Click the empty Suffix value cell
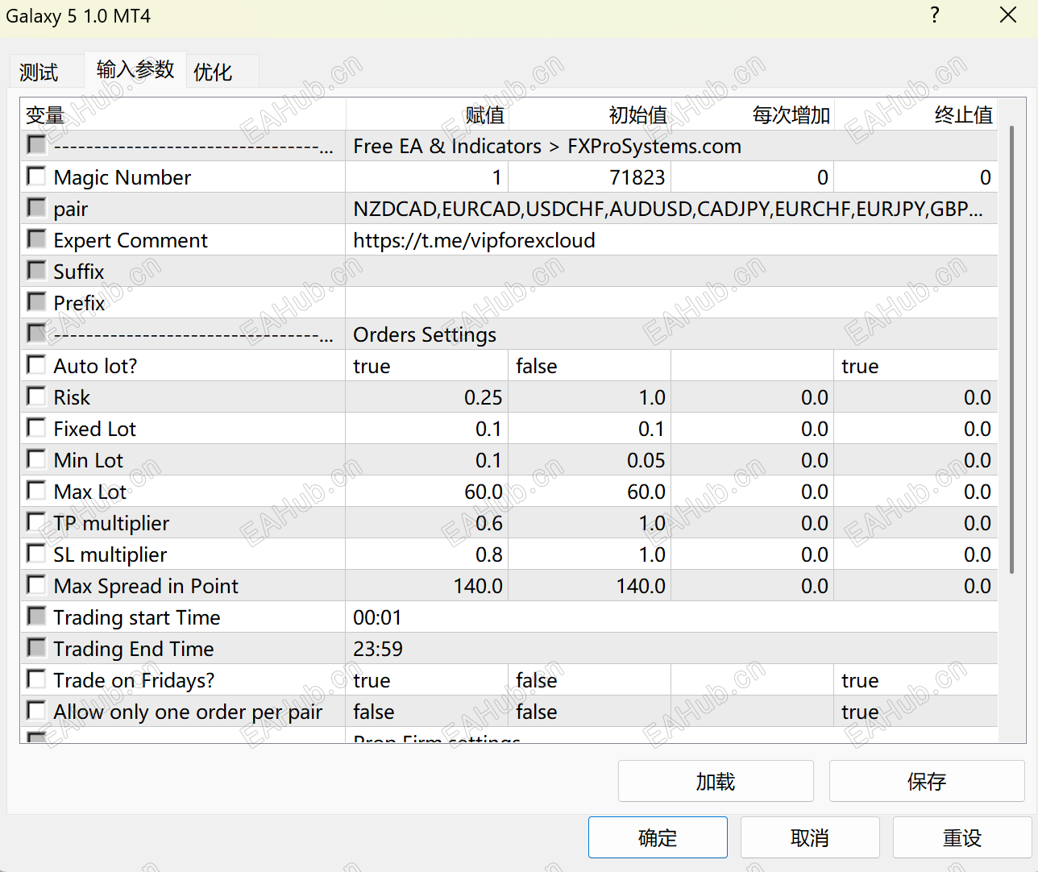Image resolution: width=1038 pixels, height=872 pixels. tap(672, 272)
